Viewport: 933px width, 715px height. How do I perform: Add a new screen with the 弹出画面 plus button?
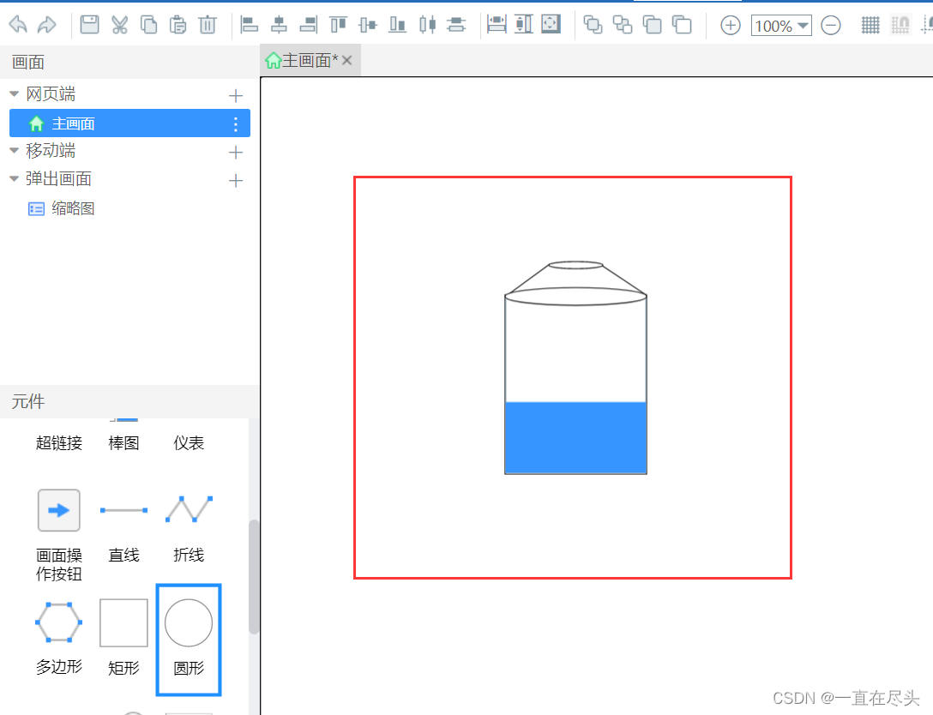pos(235,178)
